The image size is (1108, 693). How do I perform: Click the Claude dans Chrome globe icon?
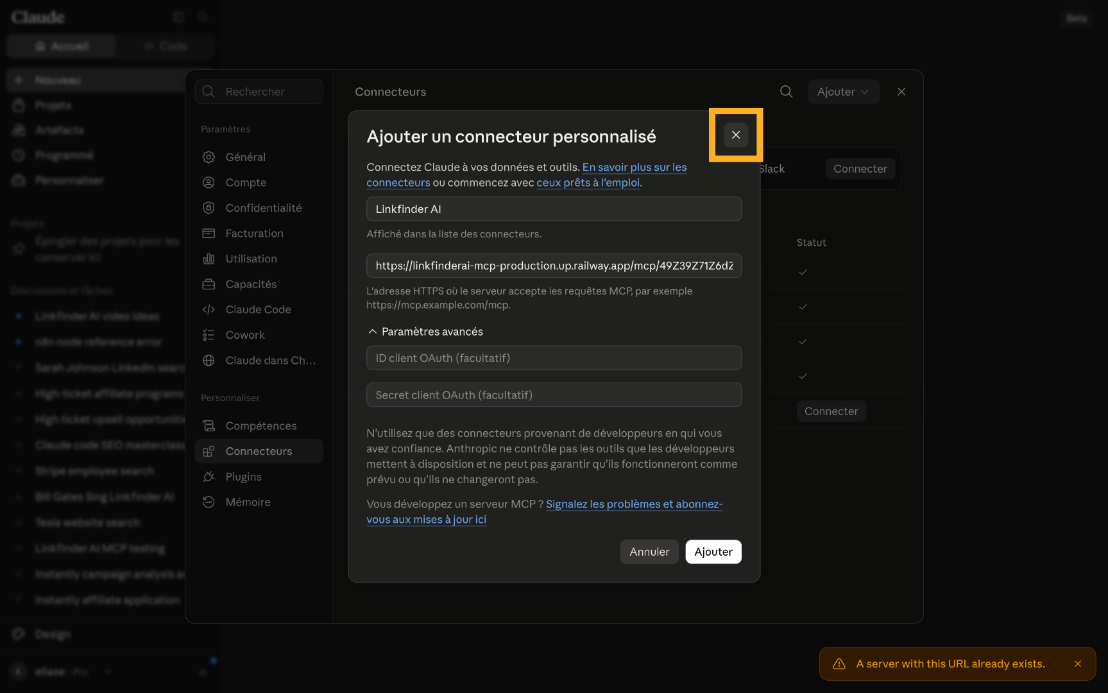209,361
